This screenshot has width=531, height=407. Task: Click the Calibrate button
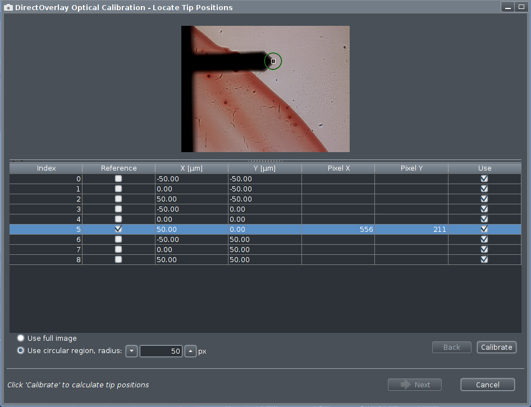click(496, 347)
